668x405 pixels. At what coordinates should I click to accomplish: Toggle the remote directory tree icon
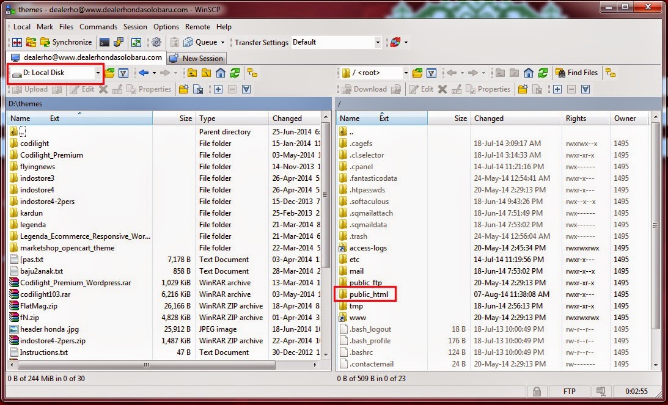(611, 73)
